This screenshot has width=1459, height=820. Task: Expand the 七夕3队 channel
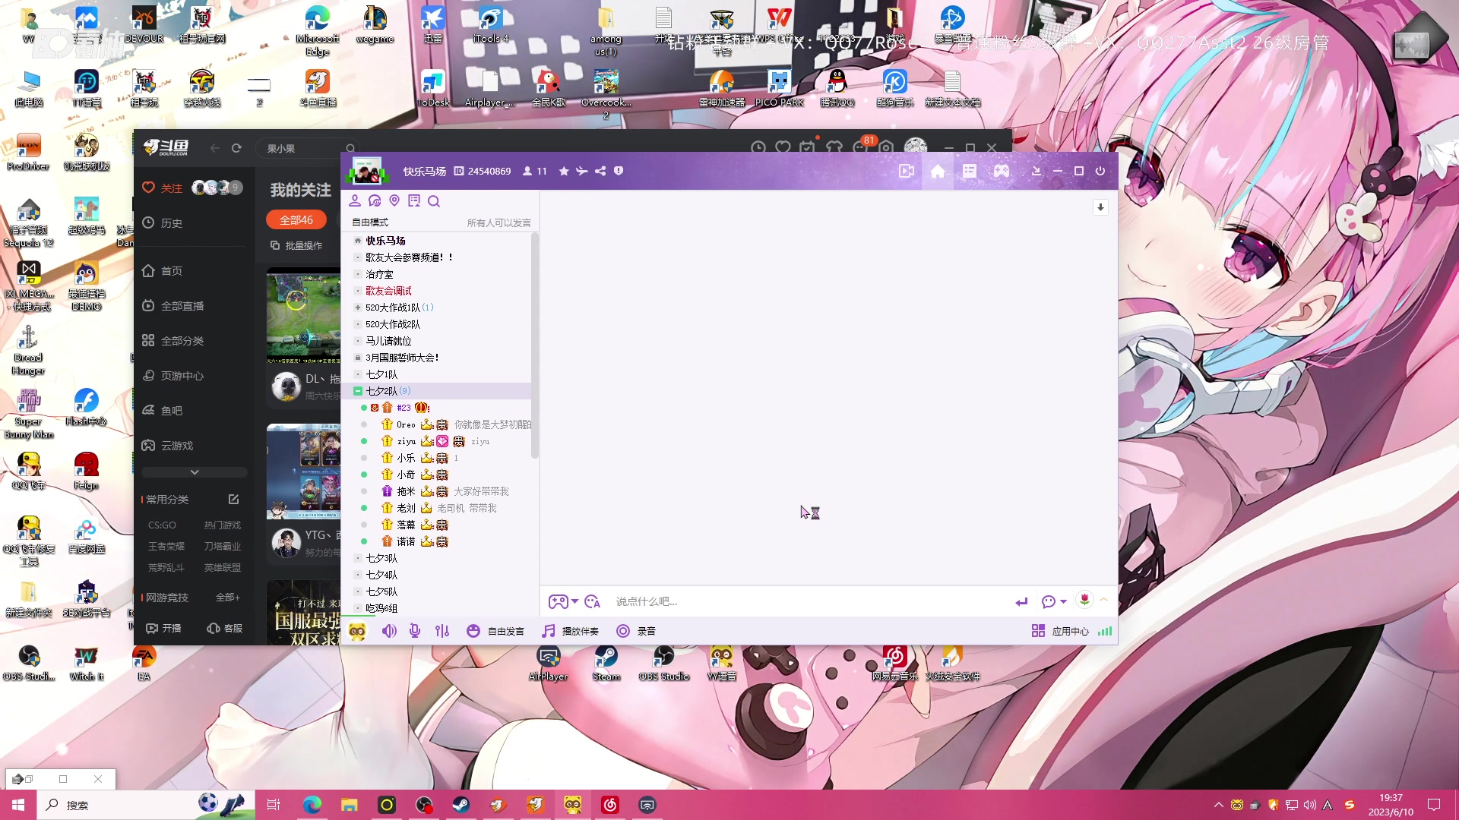point(358,558)
